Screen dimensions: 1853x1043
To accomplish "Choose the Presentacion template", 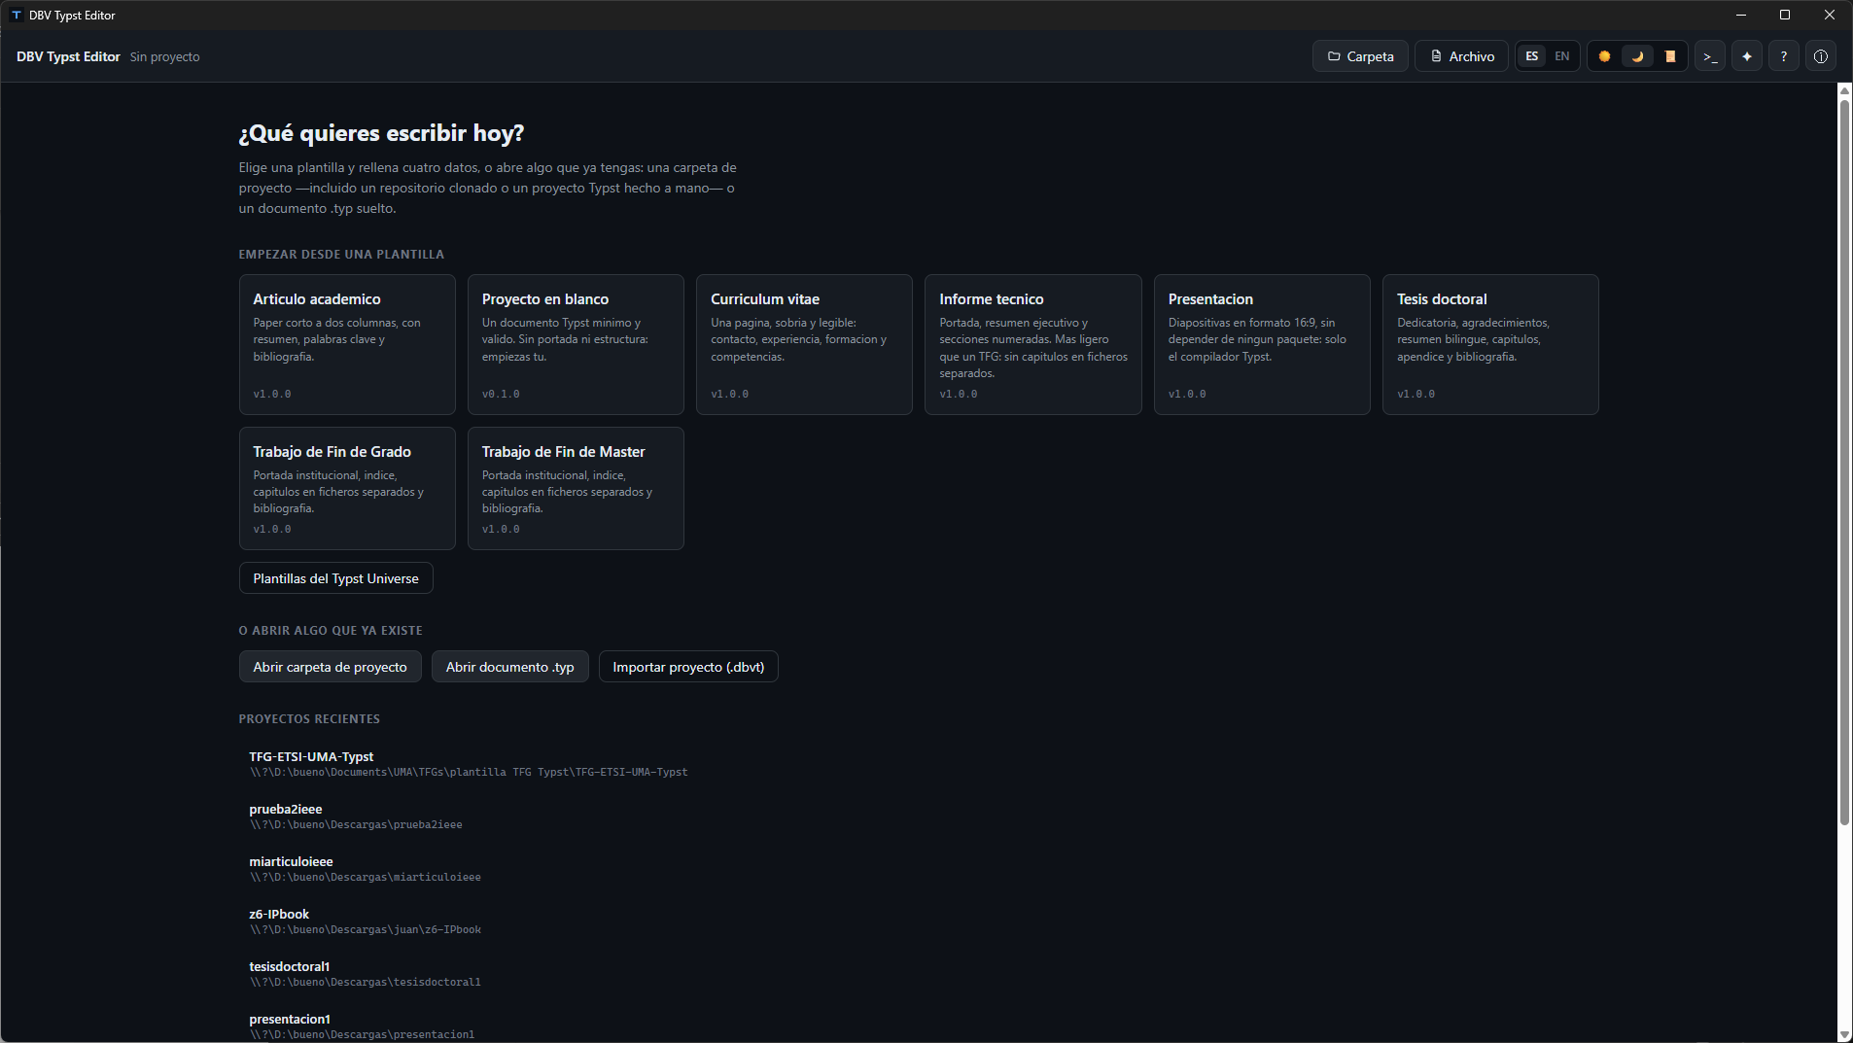I will coord(1262,344).
